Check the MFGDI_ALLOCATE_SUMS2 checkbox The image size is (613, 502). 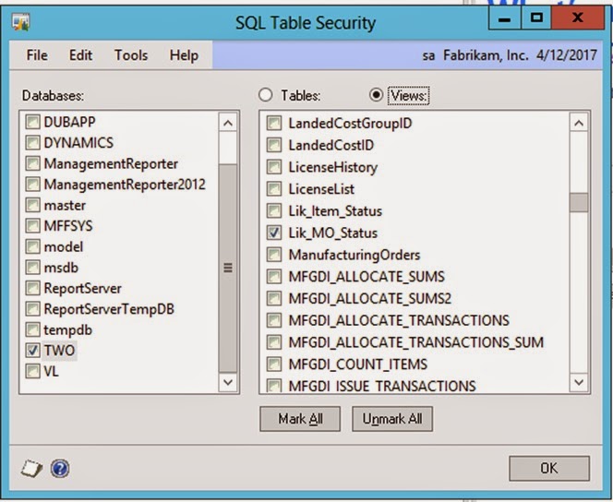tap(273, 298)
